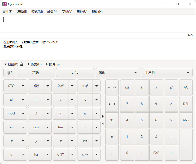Image resolution: width=196 pixels, height=164 pixels.
Task: Click the x = solve button
Action: [85, 141]
